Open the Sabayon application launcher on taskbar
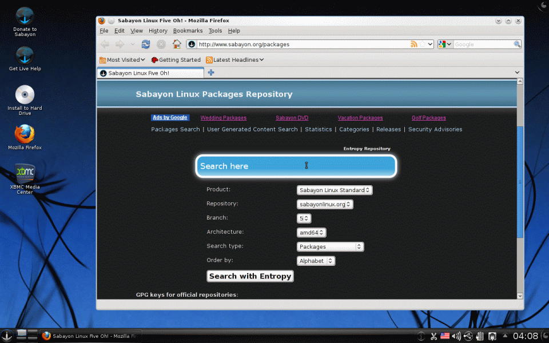This screenshot has height=343, width=549. [x=6, y=336]
